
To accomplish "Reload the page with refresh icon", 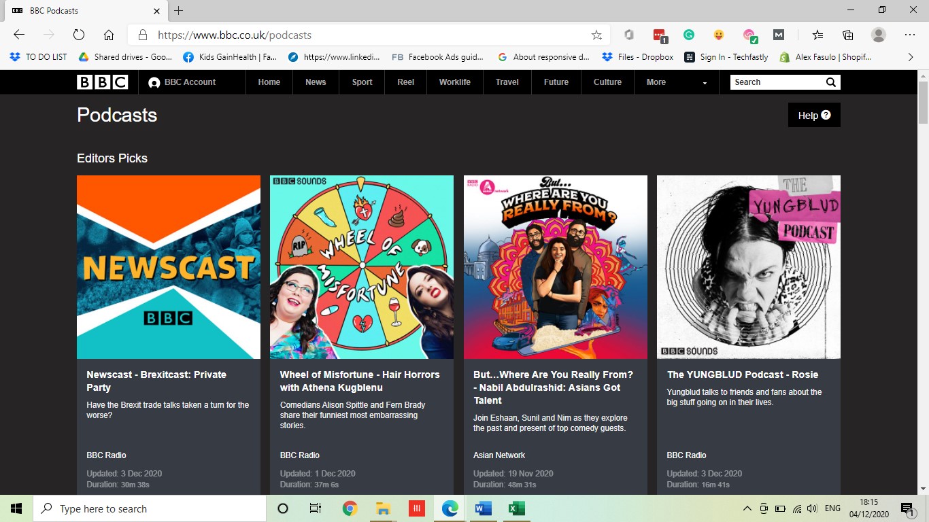I will coord(78,35).
